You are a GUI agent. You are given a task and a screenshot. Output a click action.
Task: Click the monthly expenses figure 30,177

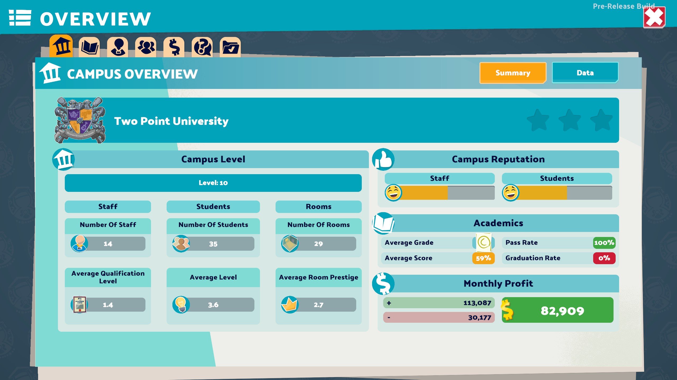pos(480,317)
